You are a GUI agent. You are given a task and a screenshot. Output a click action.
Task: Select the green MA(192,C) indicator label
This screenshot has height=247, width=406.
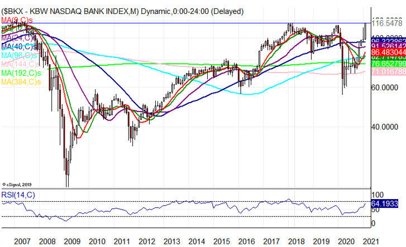tap(20, 73)
